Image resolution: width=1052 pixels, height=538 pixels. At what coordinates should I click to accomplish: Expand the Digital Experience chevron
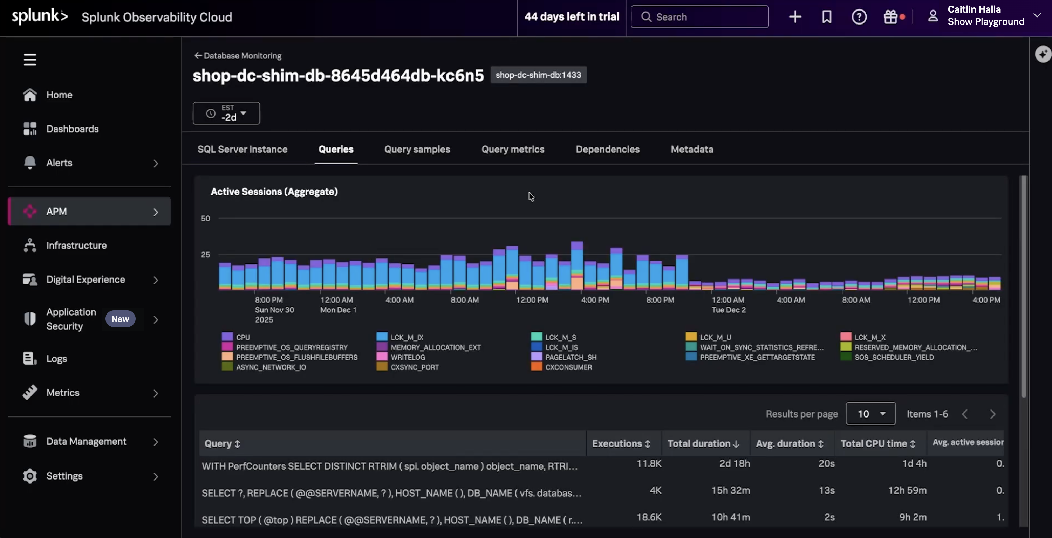pos(156,280)
